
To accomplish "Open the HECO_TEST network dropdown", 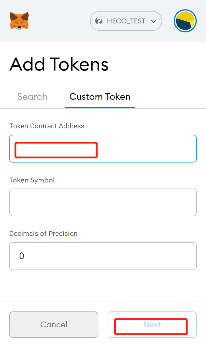I will [x=126, y=21].
